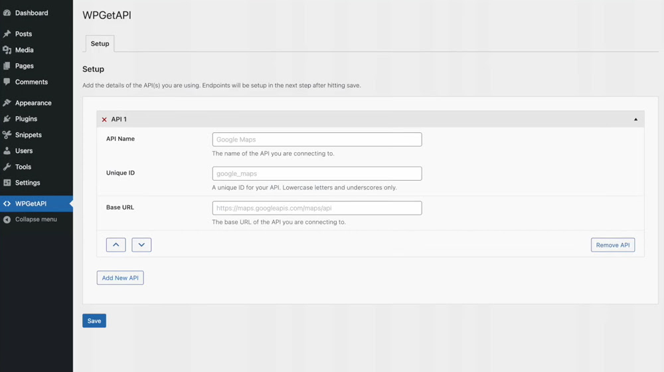Click the Plugins plug icon

pos(7,119)
